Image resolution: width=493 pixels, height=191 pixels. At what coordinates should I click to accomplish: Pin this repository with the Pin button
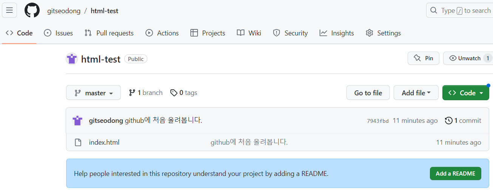(x=423, y=58)
